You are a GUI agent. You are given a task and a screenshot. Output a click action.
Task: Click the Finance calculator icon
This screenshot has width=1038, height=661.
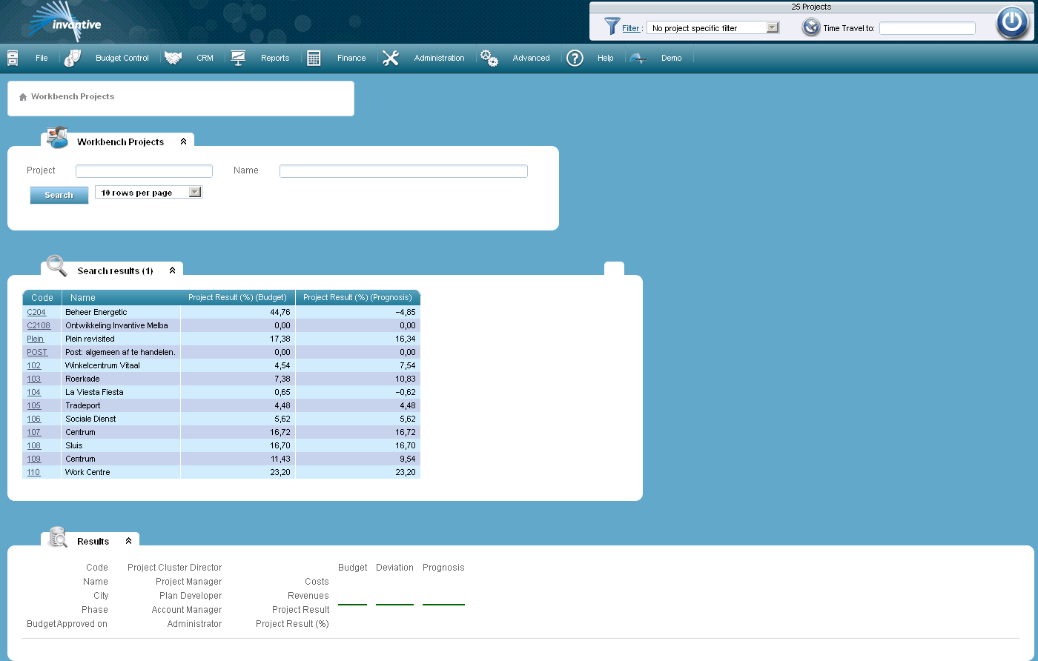[x=314, y=59]
